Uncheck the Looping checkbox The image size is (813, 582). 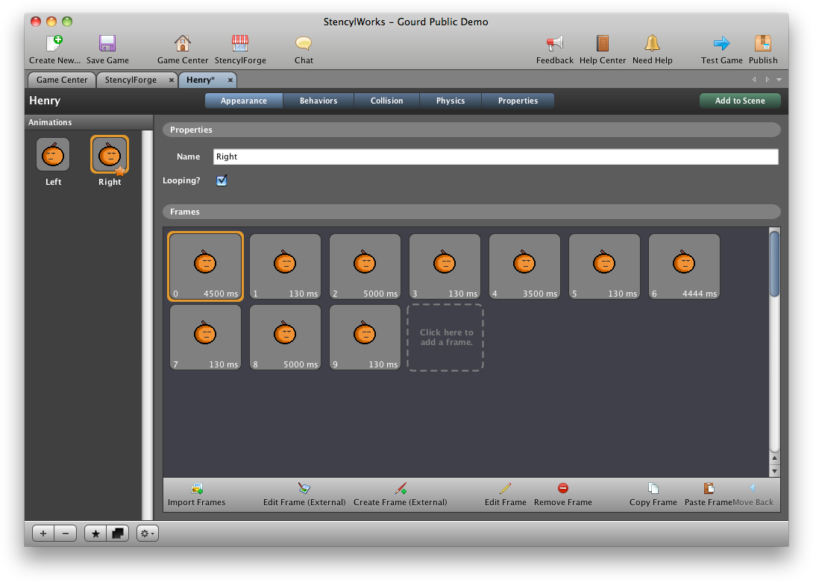[x=222, y=180]
